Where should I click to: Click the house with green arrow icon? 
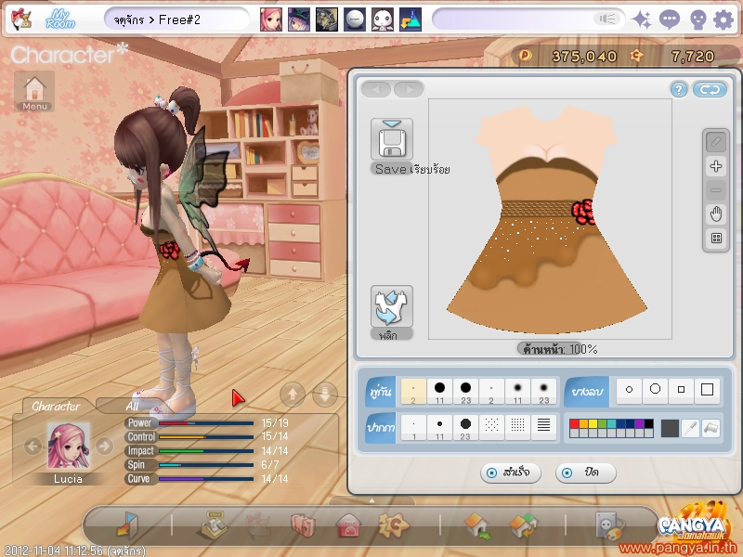click(x=477, y=525)
